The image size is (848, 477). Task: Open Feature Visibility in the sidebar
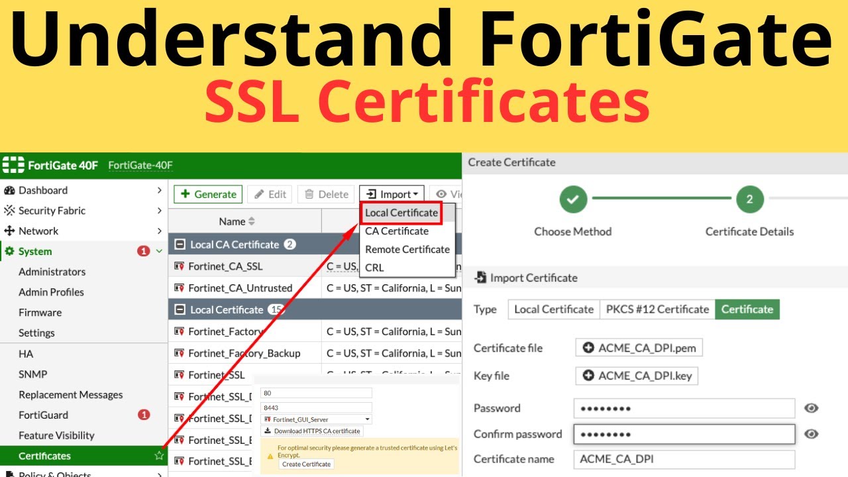56,435
